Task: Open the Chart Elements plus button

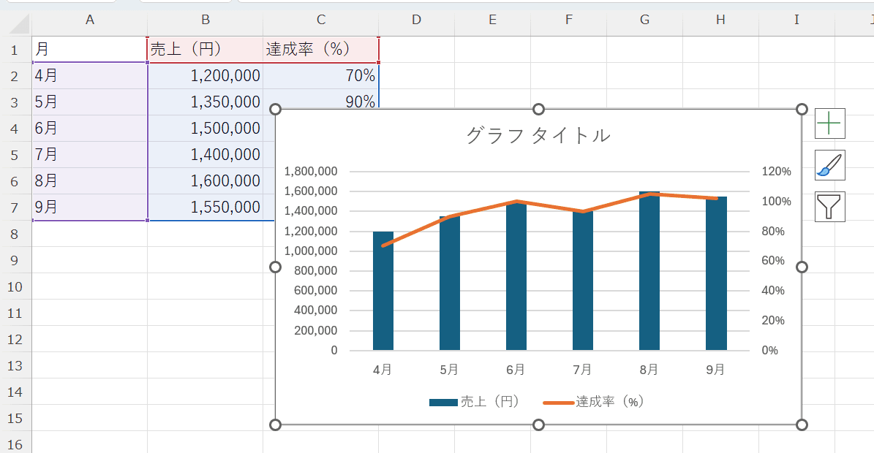Action: [829, 123]
